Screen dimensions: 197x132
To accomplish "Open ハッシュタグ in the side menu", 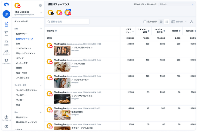I will pyautogui.click(x=22, y=63).
